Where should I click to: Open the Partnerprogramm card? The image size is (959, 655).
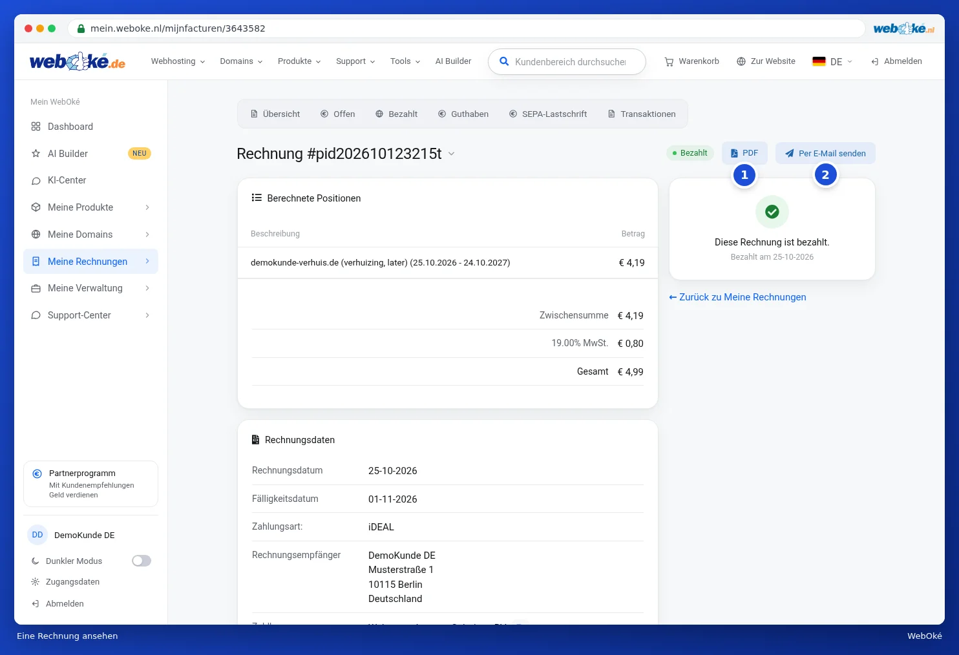[90, 484]
